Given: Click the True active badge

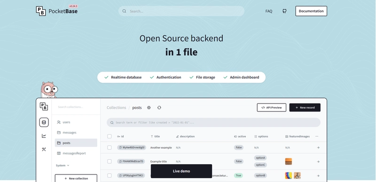Looking at the screenshot, I should coord(238,175).
